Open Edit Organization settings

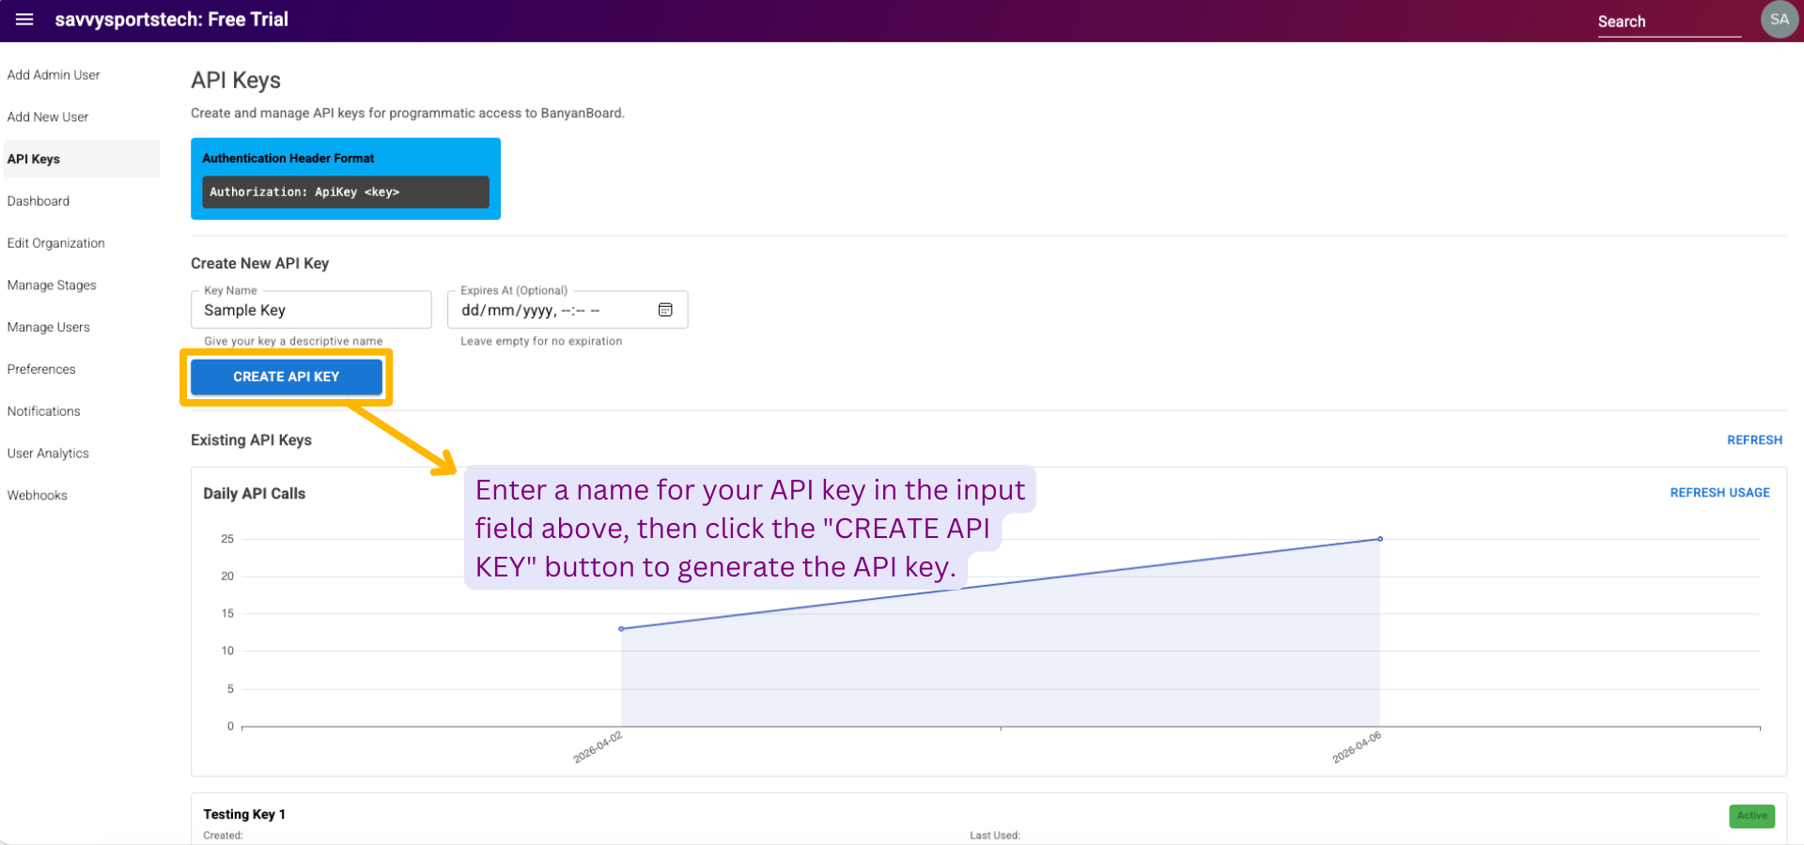pyautogui.click(x=56, y=243)
